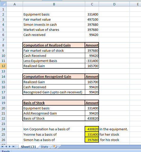141x152 pixels.
Task: Click 'for her stock' cell
Action: pos(114,134)
